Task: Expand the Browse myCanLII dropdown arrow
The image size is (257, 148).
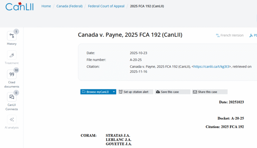Action: [114, 92]
